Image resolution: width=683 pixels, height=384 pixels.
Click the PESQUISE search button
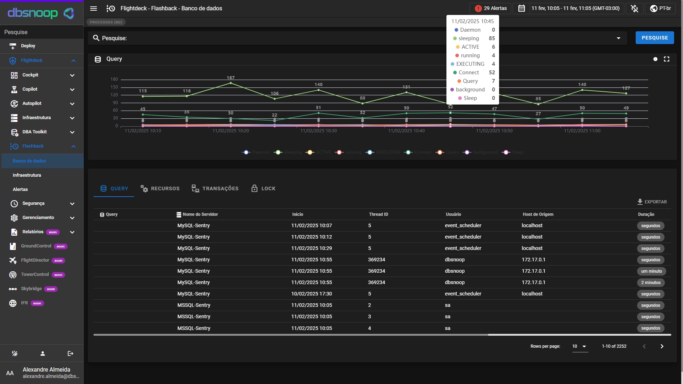click(x=655, y=38)
